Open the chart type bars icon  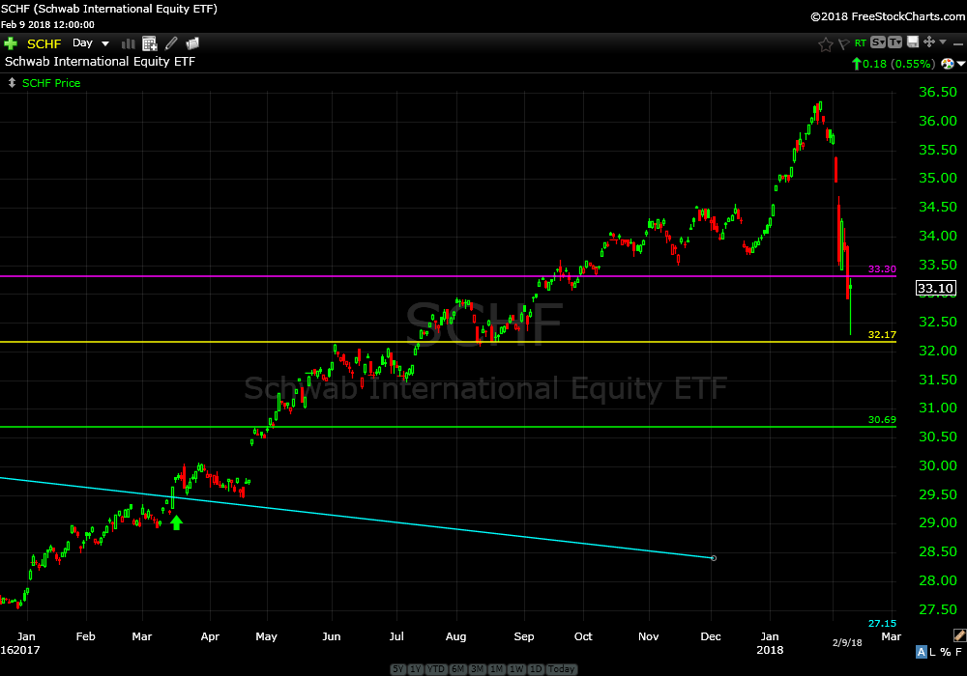[129, 43]
